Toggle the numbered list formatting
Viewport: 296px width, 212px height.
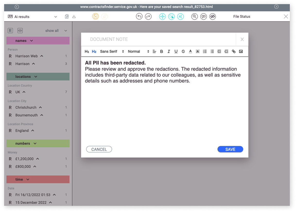(x=205, y=51)
